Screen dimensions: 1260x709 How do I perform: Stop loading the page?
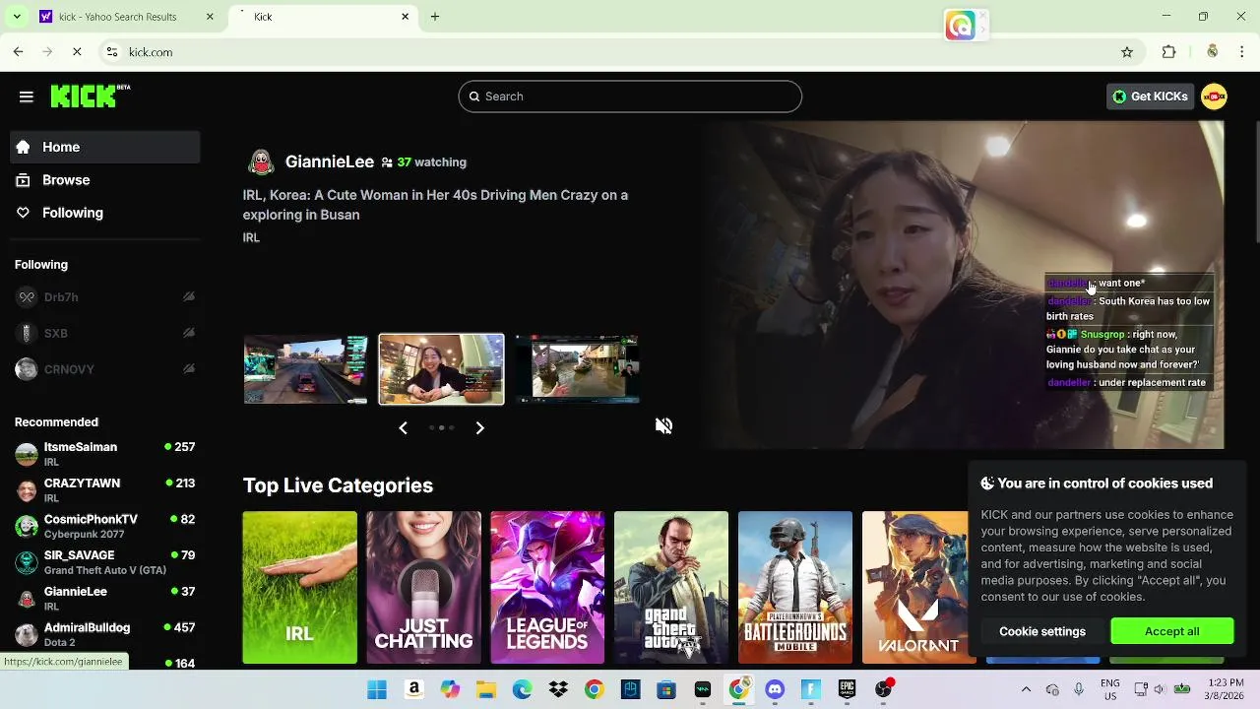coord(77,52)
